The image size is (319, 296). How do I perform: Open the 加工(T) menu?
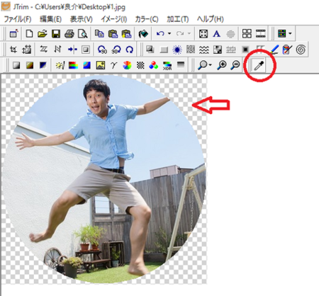point(178,19)
